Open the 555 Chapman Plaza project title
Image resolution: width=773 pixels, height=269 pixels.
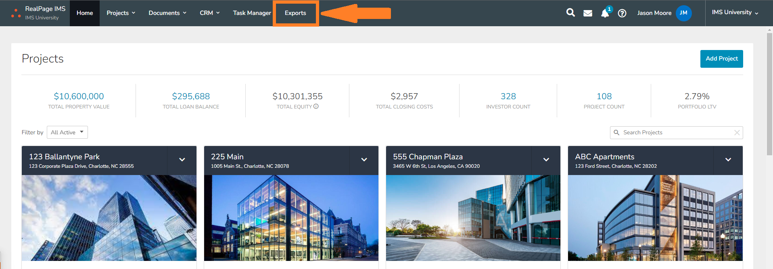428,157
